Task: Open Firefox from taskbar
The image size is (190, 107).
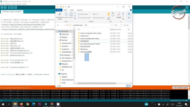Action: click(21, 104)
